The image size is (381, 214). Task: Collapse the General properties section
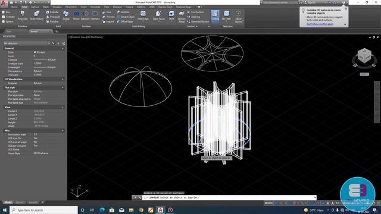point(63,48)
